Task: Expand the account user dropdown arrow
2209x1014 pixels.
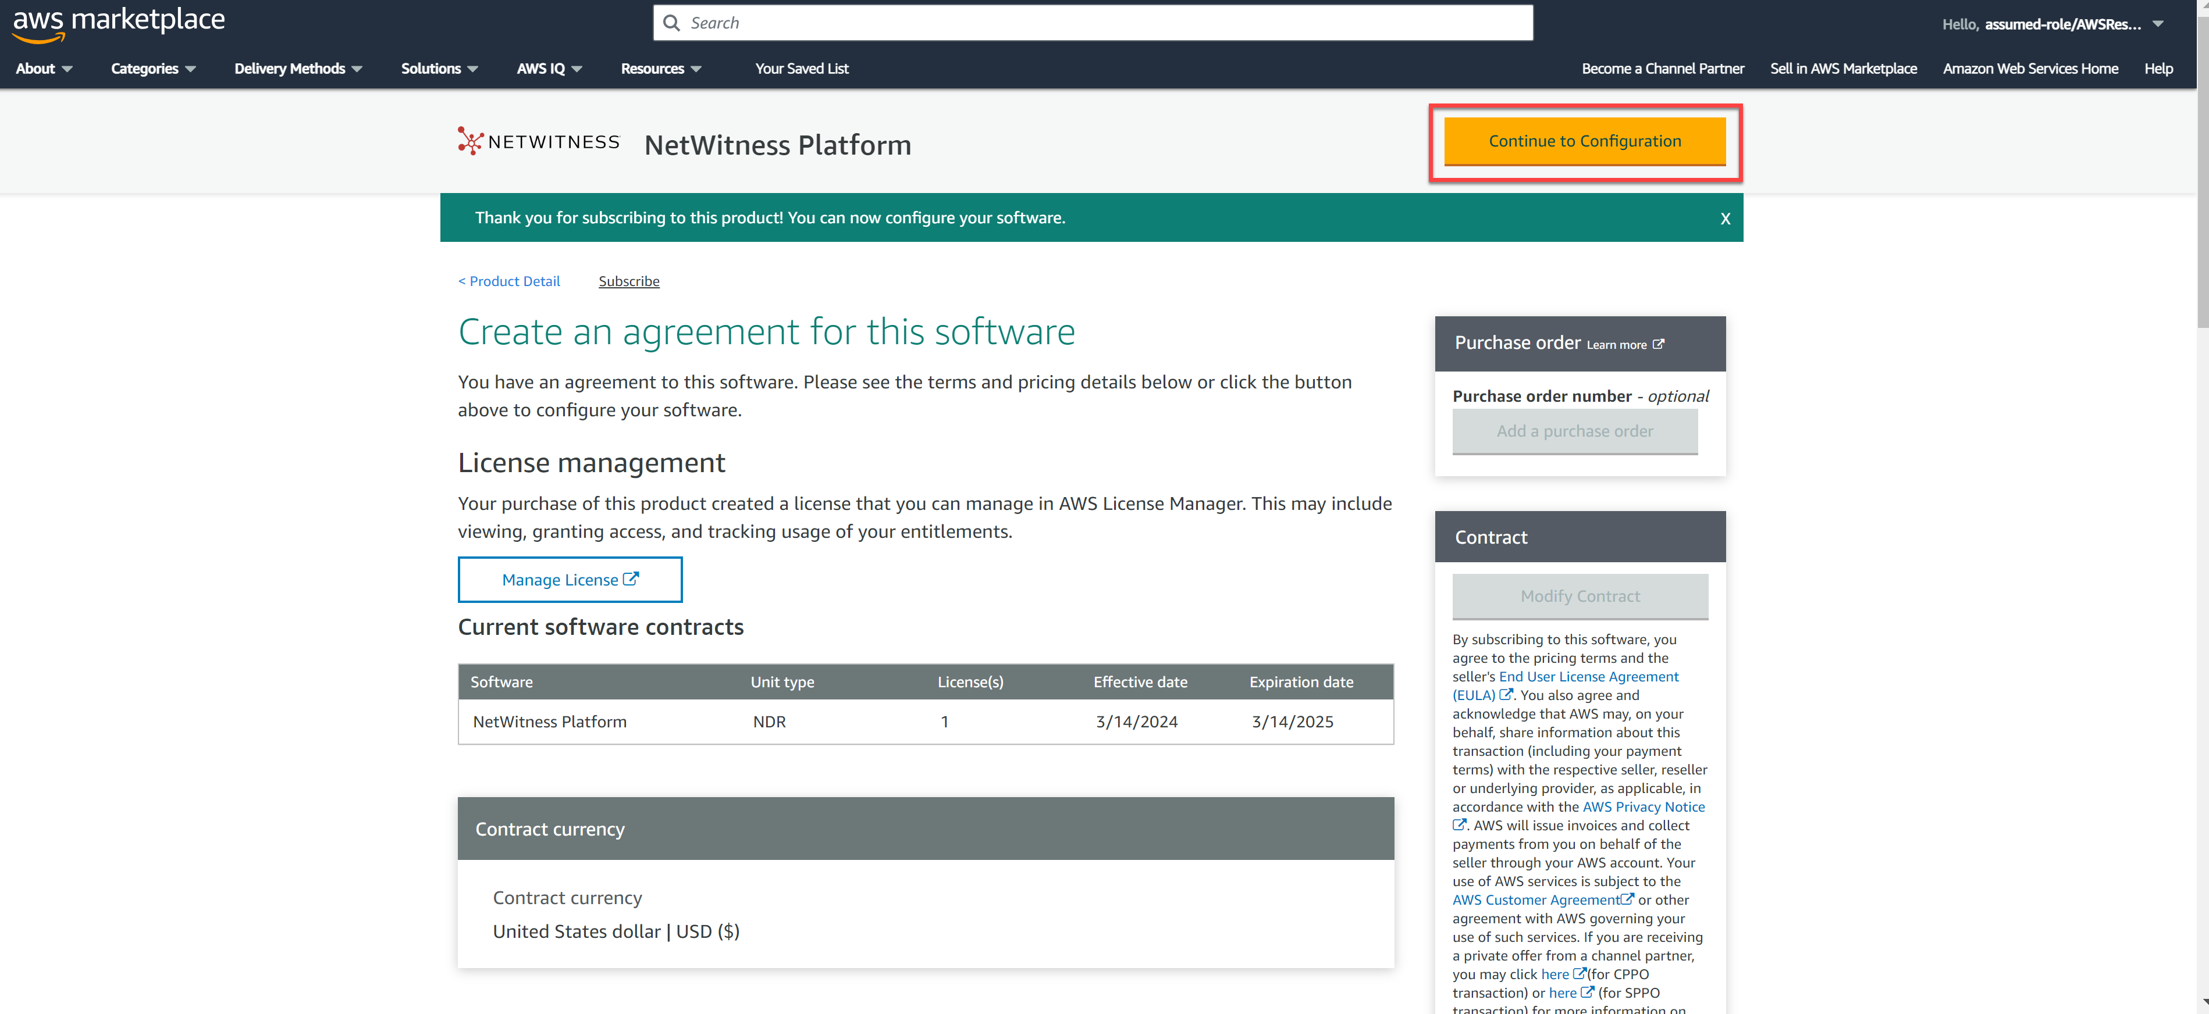Action: 2158,24
